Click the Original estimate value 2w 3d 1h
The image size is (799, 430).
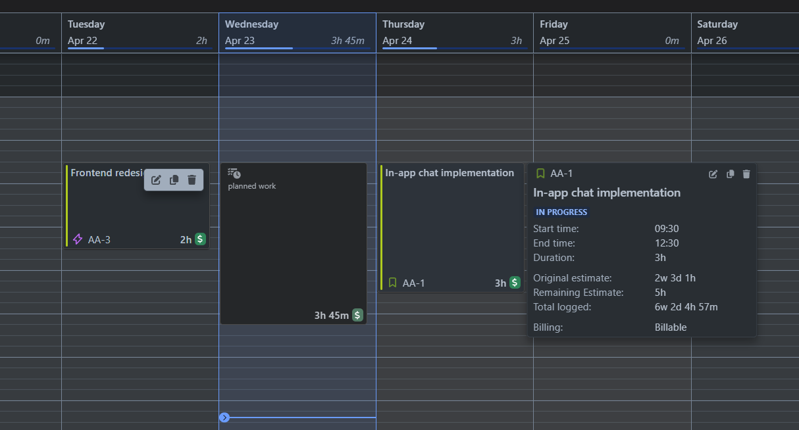tap(675, 278)
